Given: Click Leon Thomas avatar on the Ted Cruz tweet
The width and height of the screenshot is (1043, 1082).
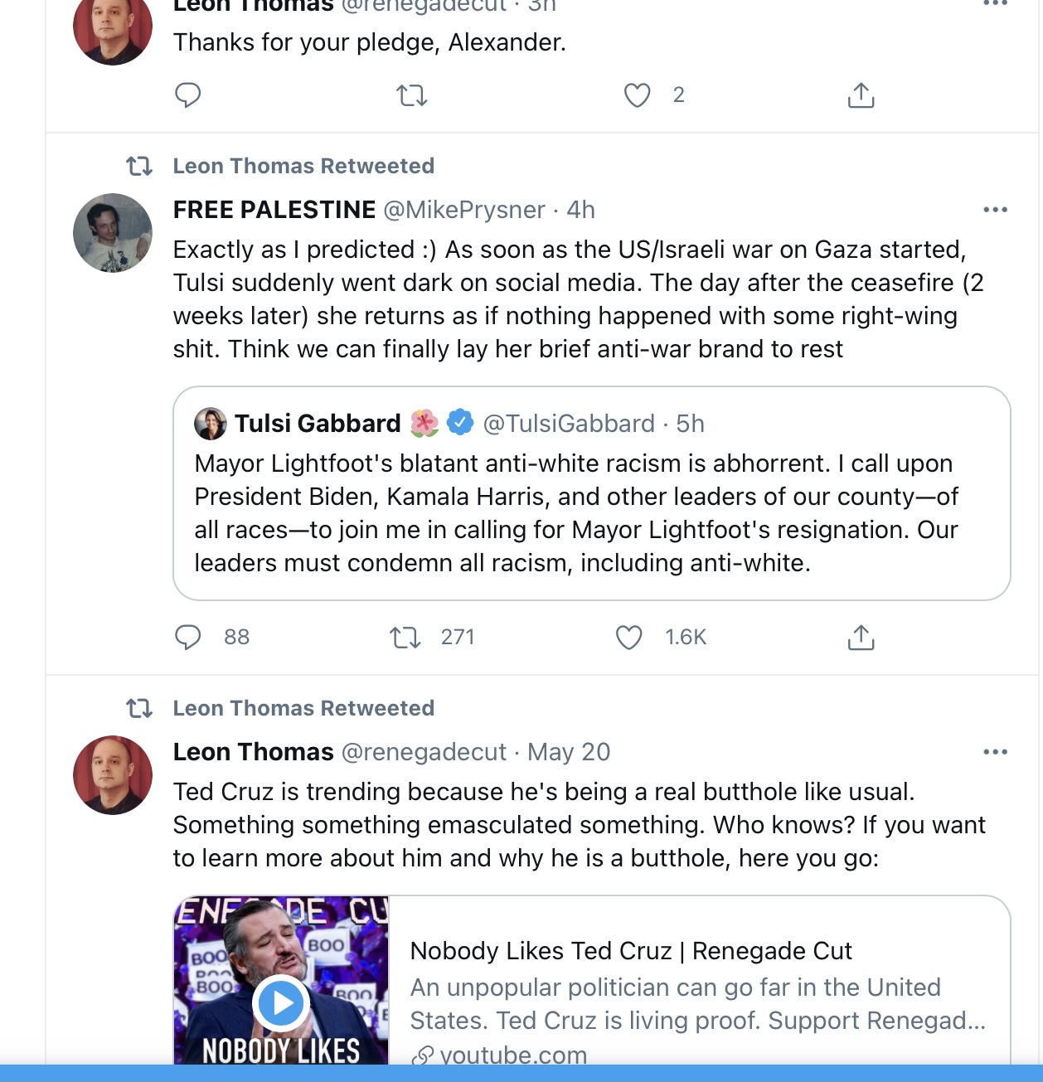Looking at the screenshot, I should pyautogui.click(x=113, y=775).
